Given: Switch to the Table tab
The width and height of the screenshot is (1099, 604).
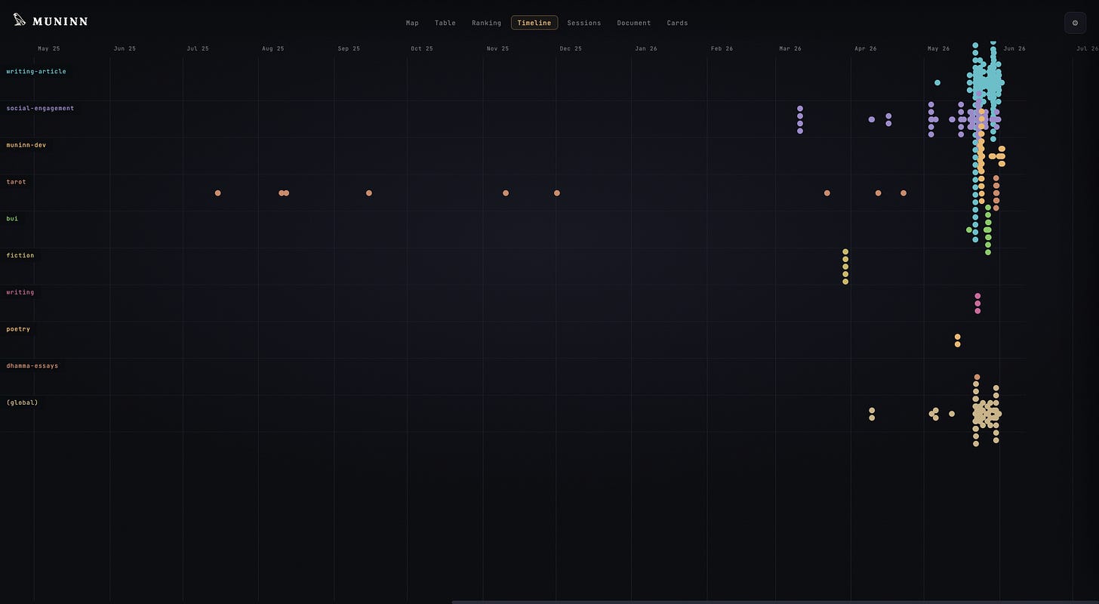Looking at the screenshot, I should [445, 23].
